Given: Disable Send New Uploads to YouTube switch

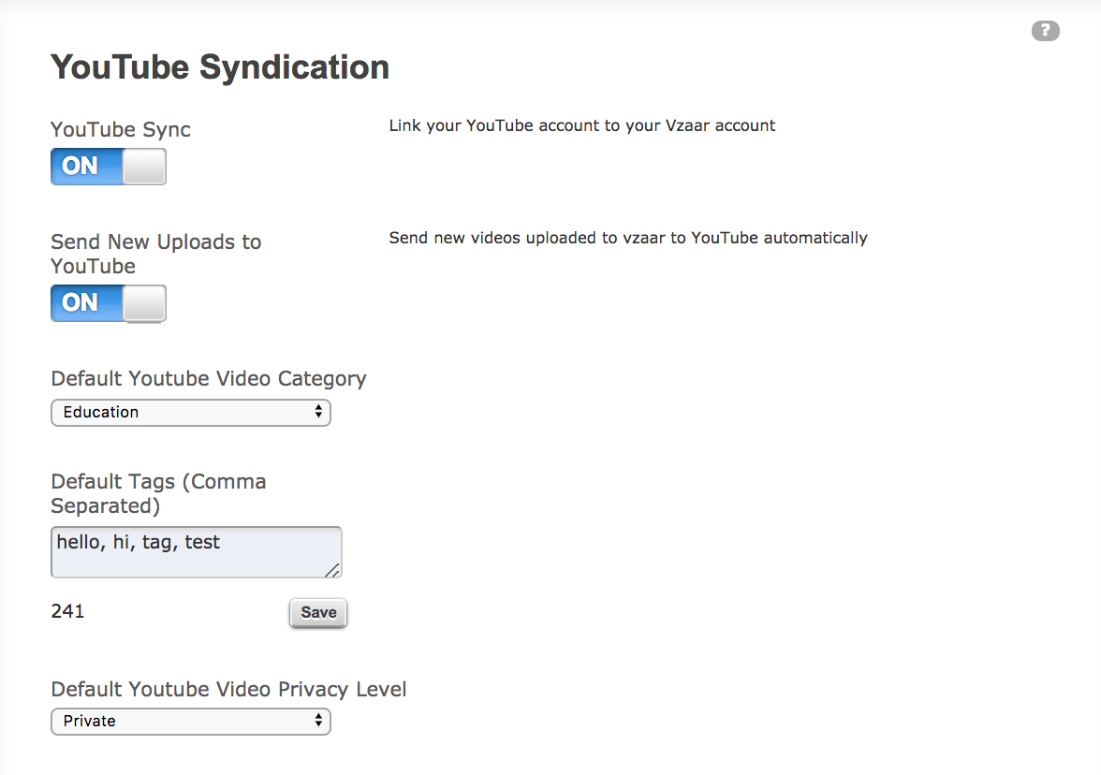Looking at the screenshot, I should [109, 303].
